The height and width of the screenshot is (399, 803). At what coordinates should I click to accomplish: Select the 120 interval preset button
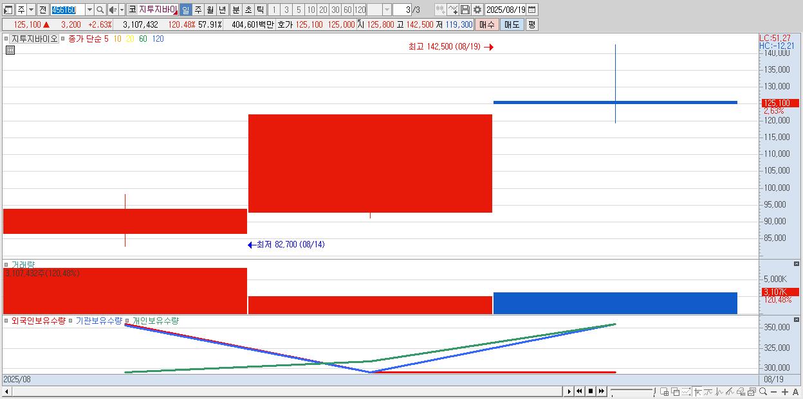(360, 10)
